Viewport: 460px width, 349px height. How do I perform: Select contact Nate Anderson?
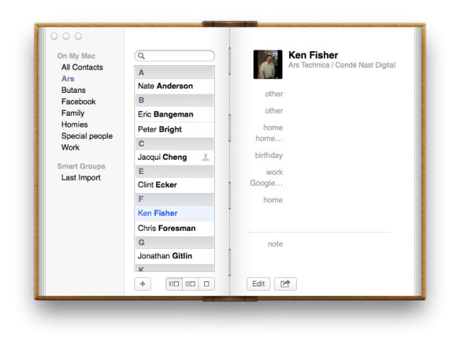pyautogui.click(x=175, y=86)
